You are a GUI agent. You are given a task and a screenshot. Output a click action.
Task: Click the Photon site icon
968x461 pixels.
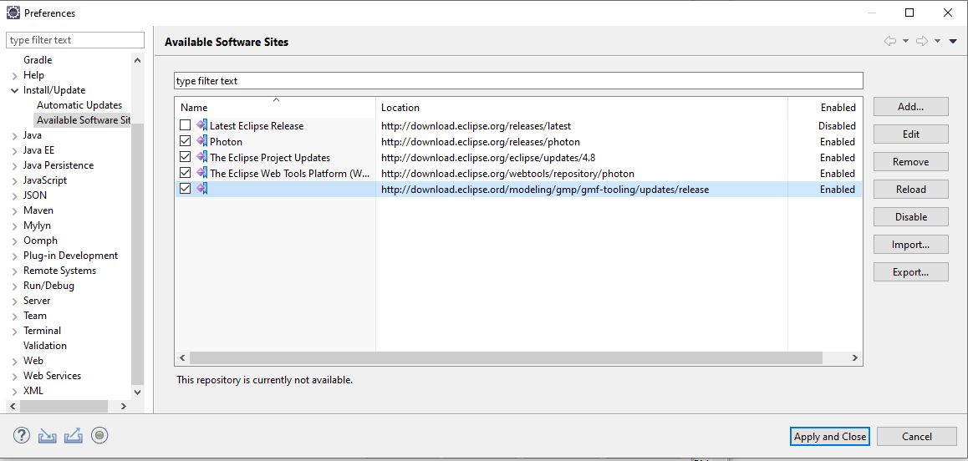(201, 142)
